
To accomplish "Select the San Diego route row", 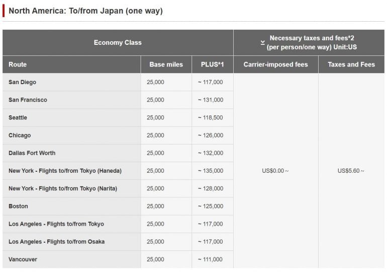I will [x=23, y=82].
